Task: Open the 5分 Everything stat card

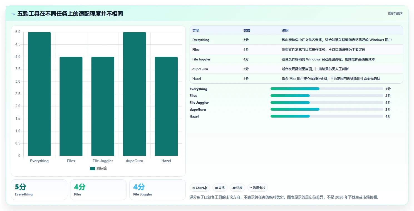Action: 39,190
